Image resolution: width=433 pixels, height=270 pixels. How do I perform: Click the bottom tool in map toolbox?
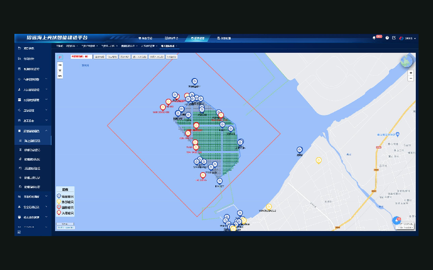pos(60,76)
